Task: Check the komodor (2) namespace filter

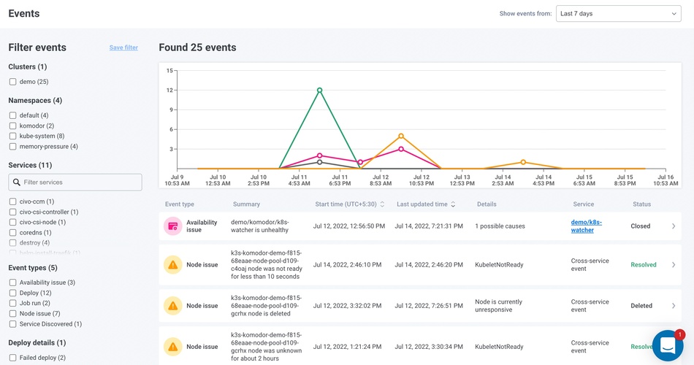Action: point(13,126)
